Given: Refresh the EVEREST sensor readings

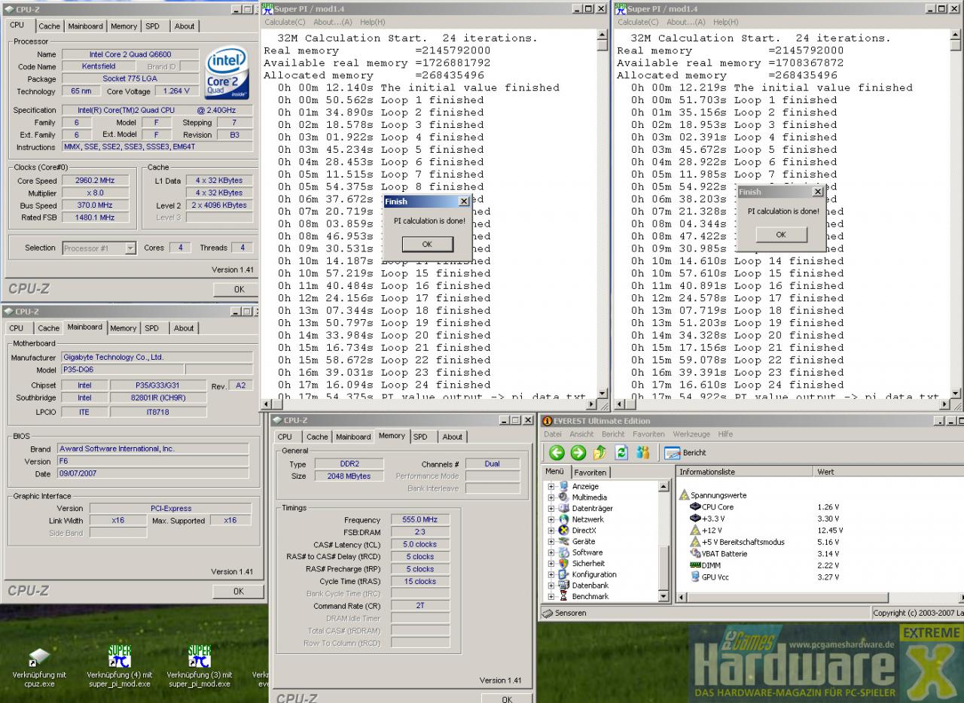Looking at the screenshot, I should [x=621, y=452].
